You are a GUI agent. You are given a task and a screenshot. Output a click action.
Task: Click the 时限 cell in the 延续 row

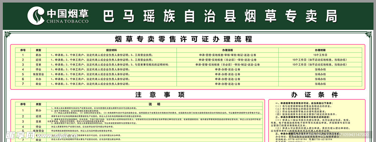click(320, 60)
